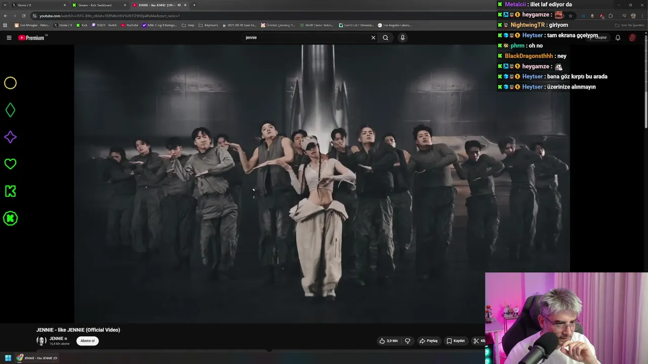The width and height of the screenshot is (648, 364).
Task: Reload the YouTube page
Action: (23, 16)
